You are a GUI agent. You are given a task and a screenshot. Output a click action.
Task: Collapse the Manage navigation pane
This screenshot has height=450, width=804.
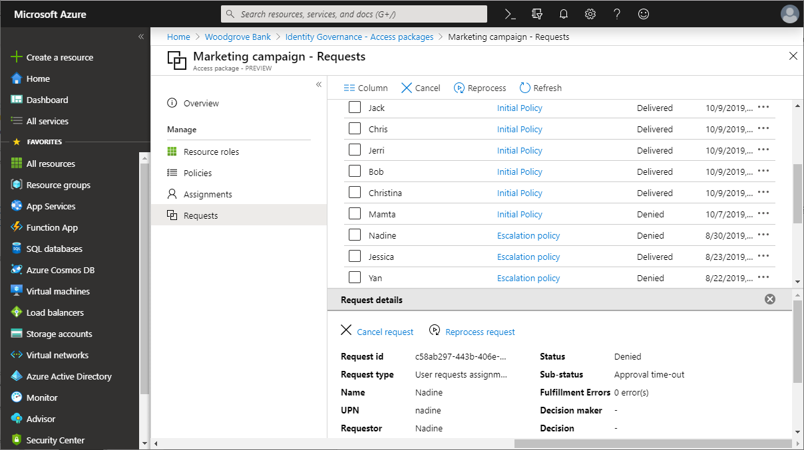pos(319,84)
